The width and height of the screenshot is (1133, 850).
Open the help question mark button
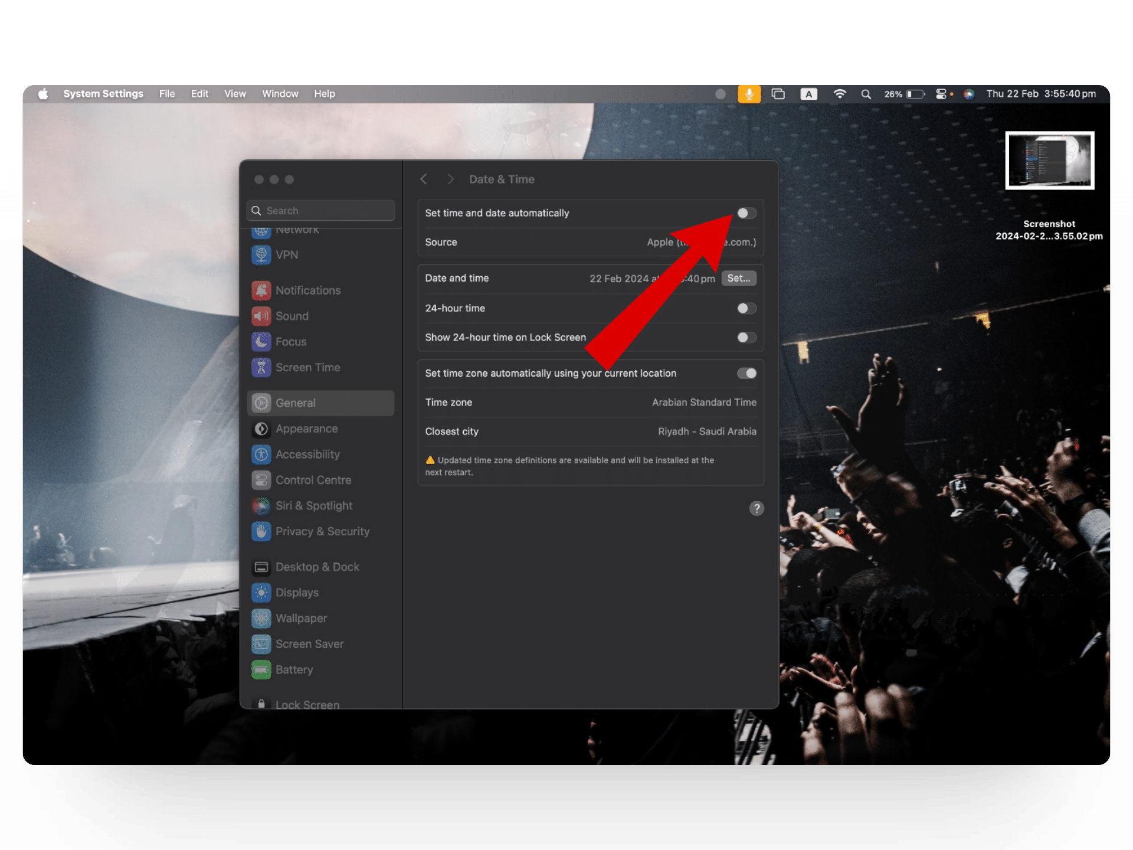coord(756,509)
